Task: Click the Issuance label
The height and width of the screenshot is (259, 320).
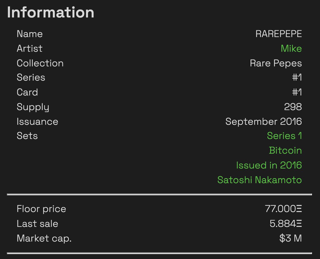Action: (x=37, y=122)
